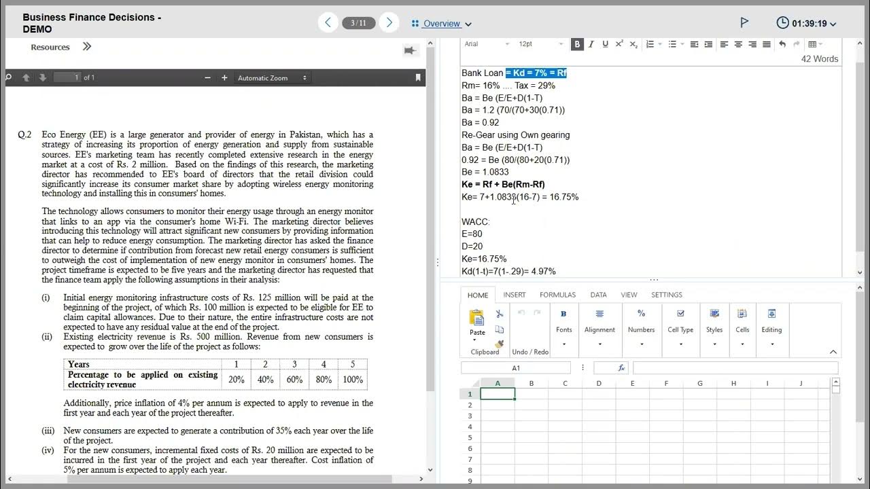Zoom in the PDF with plus button
870x489 pixels.
(x=224, y=77)
